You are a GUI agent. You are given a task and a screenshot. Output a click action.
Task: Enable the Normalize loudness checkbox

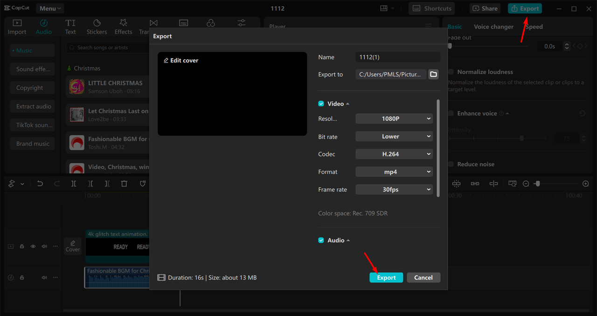451,72
